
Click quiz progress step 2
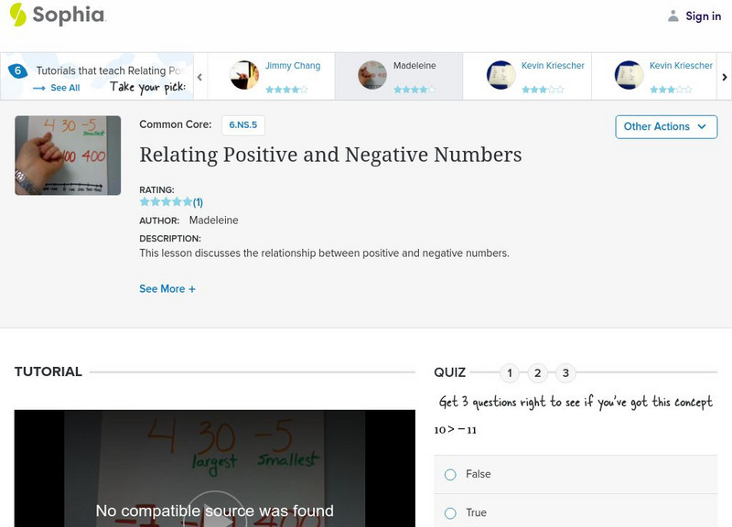tap(537, 371)
